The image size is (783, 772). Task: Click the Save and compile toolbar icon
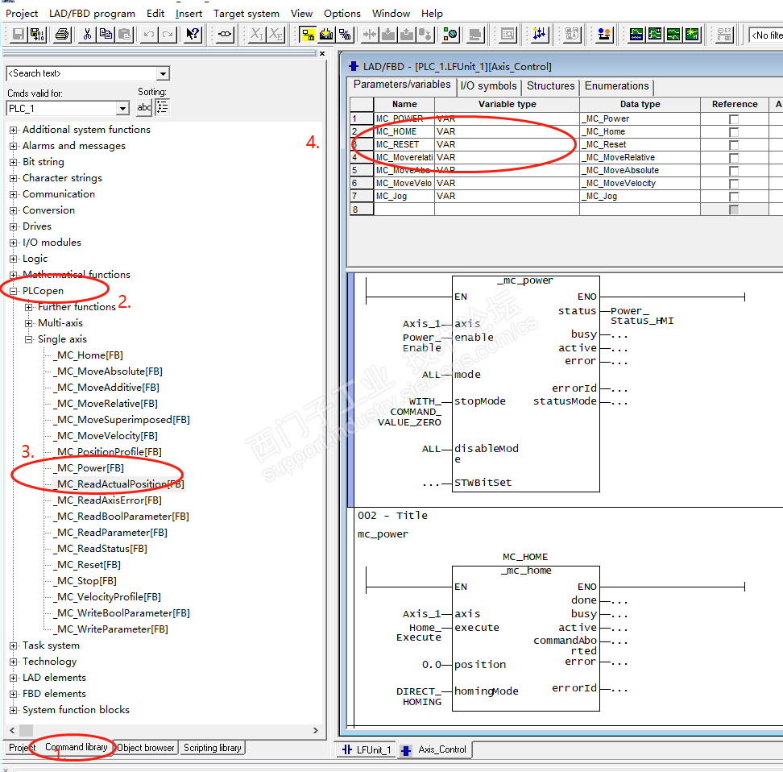tap(37, 35)
